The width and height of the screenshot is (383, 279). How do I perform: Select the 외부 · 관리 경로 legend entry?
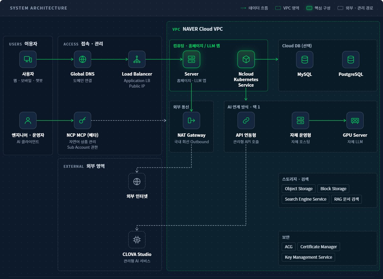tap(355, 8)
